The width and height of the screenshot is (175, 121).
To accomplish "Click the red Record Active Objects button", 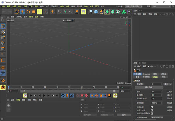I will 82,95.
